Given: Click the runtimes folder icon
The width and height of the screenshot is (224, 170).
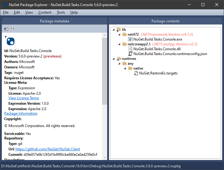Looking at the screenshot, I should [119, 59].
